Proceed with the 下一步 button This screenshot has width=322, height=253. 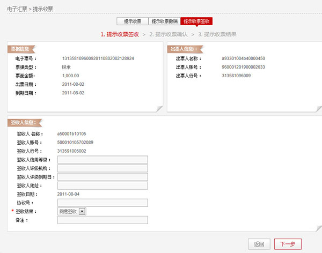tap(288, 244)
